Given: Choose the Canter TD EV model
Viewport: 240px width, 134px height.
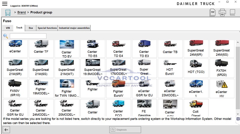Looking at the screenshot, I should tap(67, 49).
